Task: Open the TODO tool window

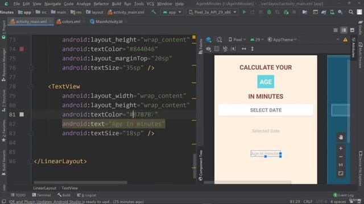Action: tap(18, 195)
